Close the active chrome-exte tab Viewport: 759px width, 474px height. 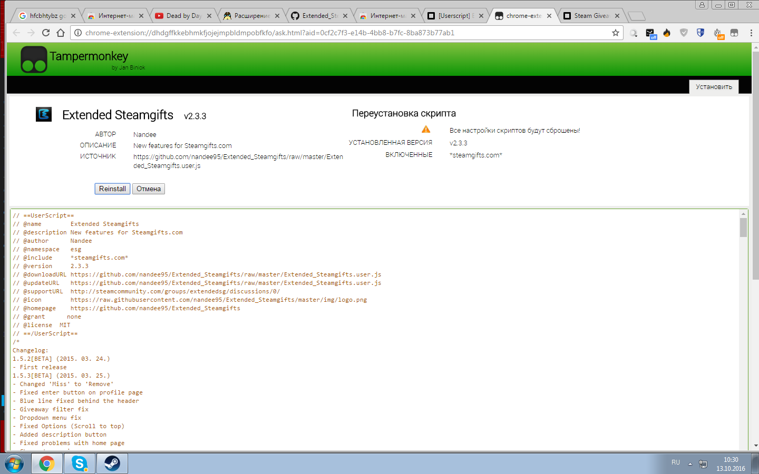click(549, 16)
